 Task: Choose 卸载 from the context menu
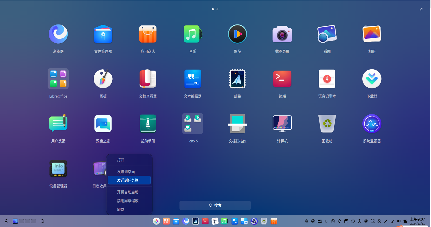click(x=129, y=209)
